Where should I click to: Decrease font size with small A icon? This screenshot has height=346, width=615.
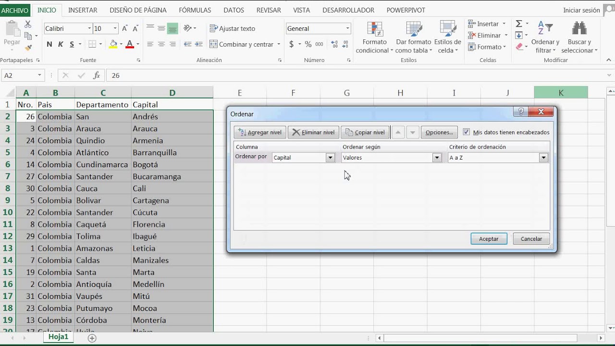(136, 28)
